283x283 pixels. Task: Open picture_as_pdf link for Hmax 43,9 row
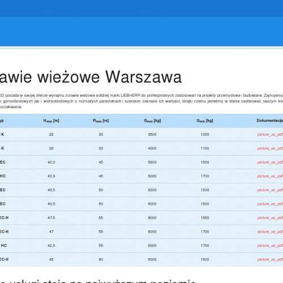tap(270, 176)
